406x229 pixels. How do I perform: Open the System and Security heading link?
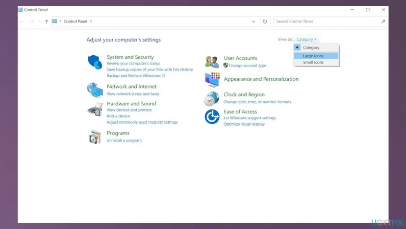[130, 57]
